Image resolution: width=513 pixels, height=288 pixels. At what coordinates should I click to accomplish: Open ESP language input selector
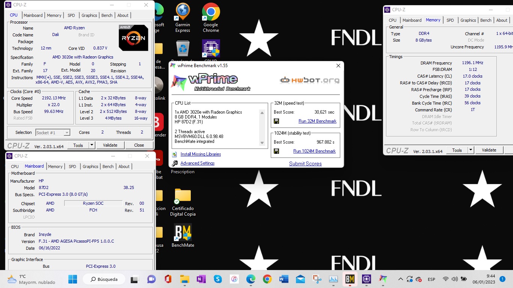tap(432, 279)
